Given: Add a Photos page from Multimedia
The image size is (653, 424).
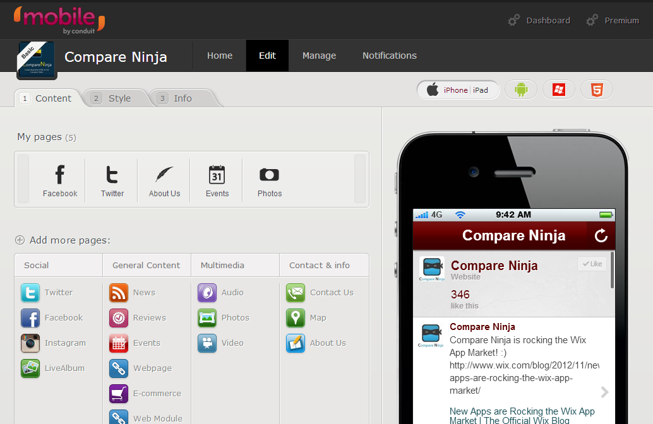Looking at the screenshot, I should [x=223, y=318].
